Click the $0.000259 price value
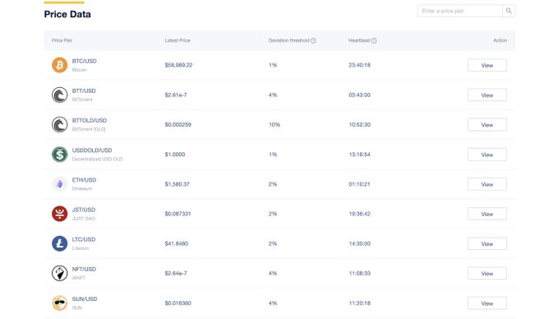558x319 pixels. pos(178,125)
